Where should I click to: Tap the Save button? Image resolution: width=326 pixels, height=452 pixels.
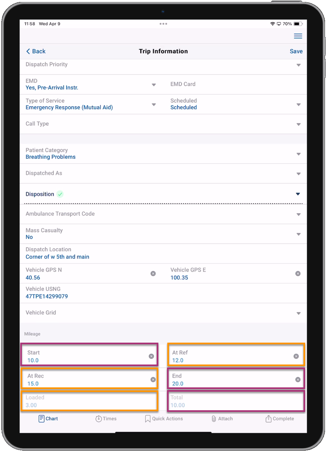[296, 51]
